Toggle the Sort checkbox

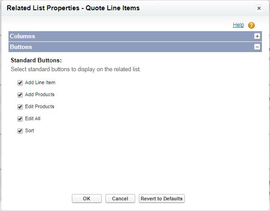pos(20,131)
